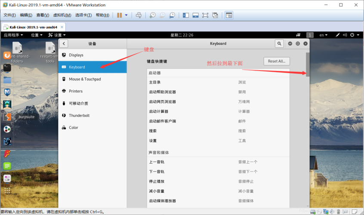
Task: Select 可移动介质 in the devices sidebar
Action: click(x=93, y=103)
